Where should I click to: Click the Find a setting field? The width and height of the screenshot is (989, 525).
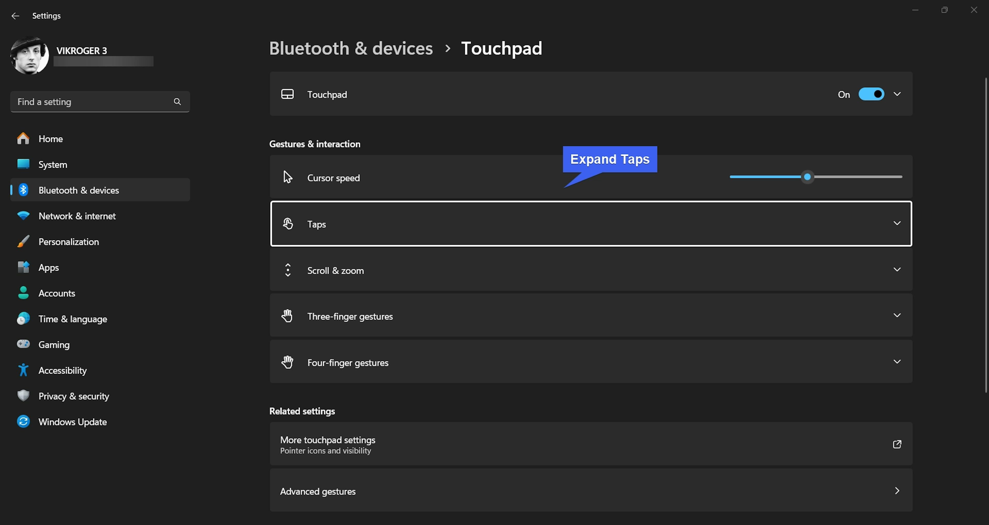[92, 102]
